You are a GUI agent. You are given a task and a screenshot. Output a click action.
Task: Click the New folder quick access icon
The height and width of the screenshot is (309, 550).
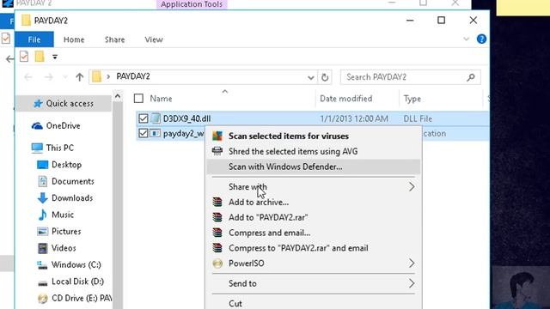[40, 57]
